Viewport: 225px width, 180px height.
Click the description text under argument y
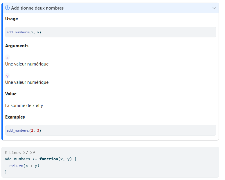point(27,82)
